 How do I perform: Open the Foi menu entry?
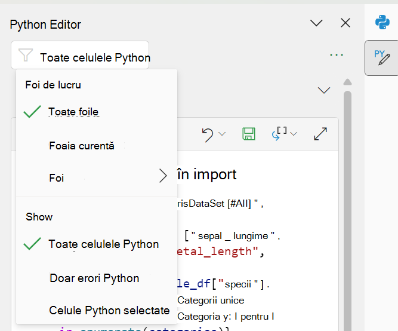97,177
